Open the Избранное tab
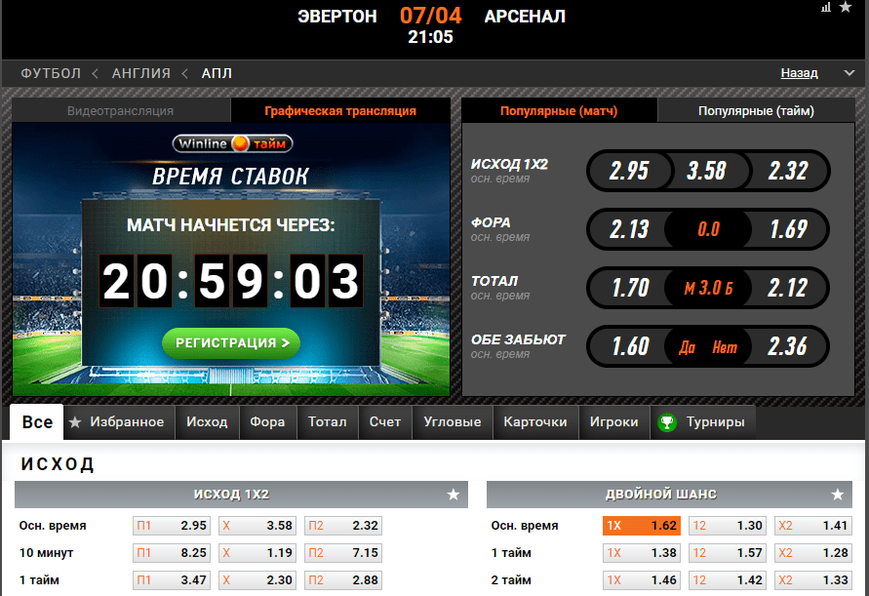Screen dimensions: 869x596 pyautogui.click(x=119, y=422)
